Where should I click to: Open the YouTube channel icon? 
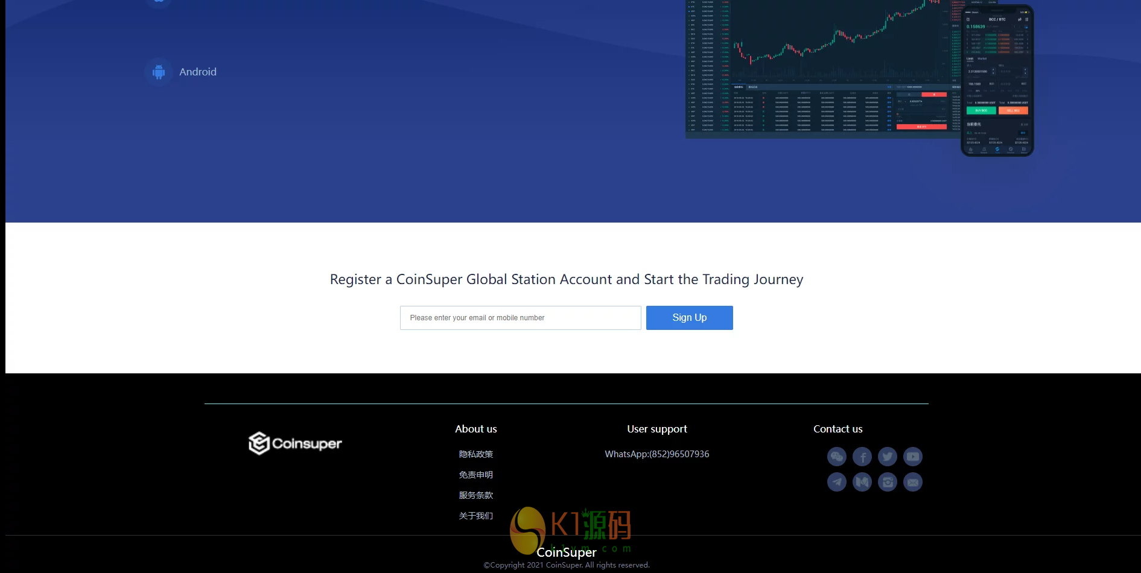pos(913,457)
